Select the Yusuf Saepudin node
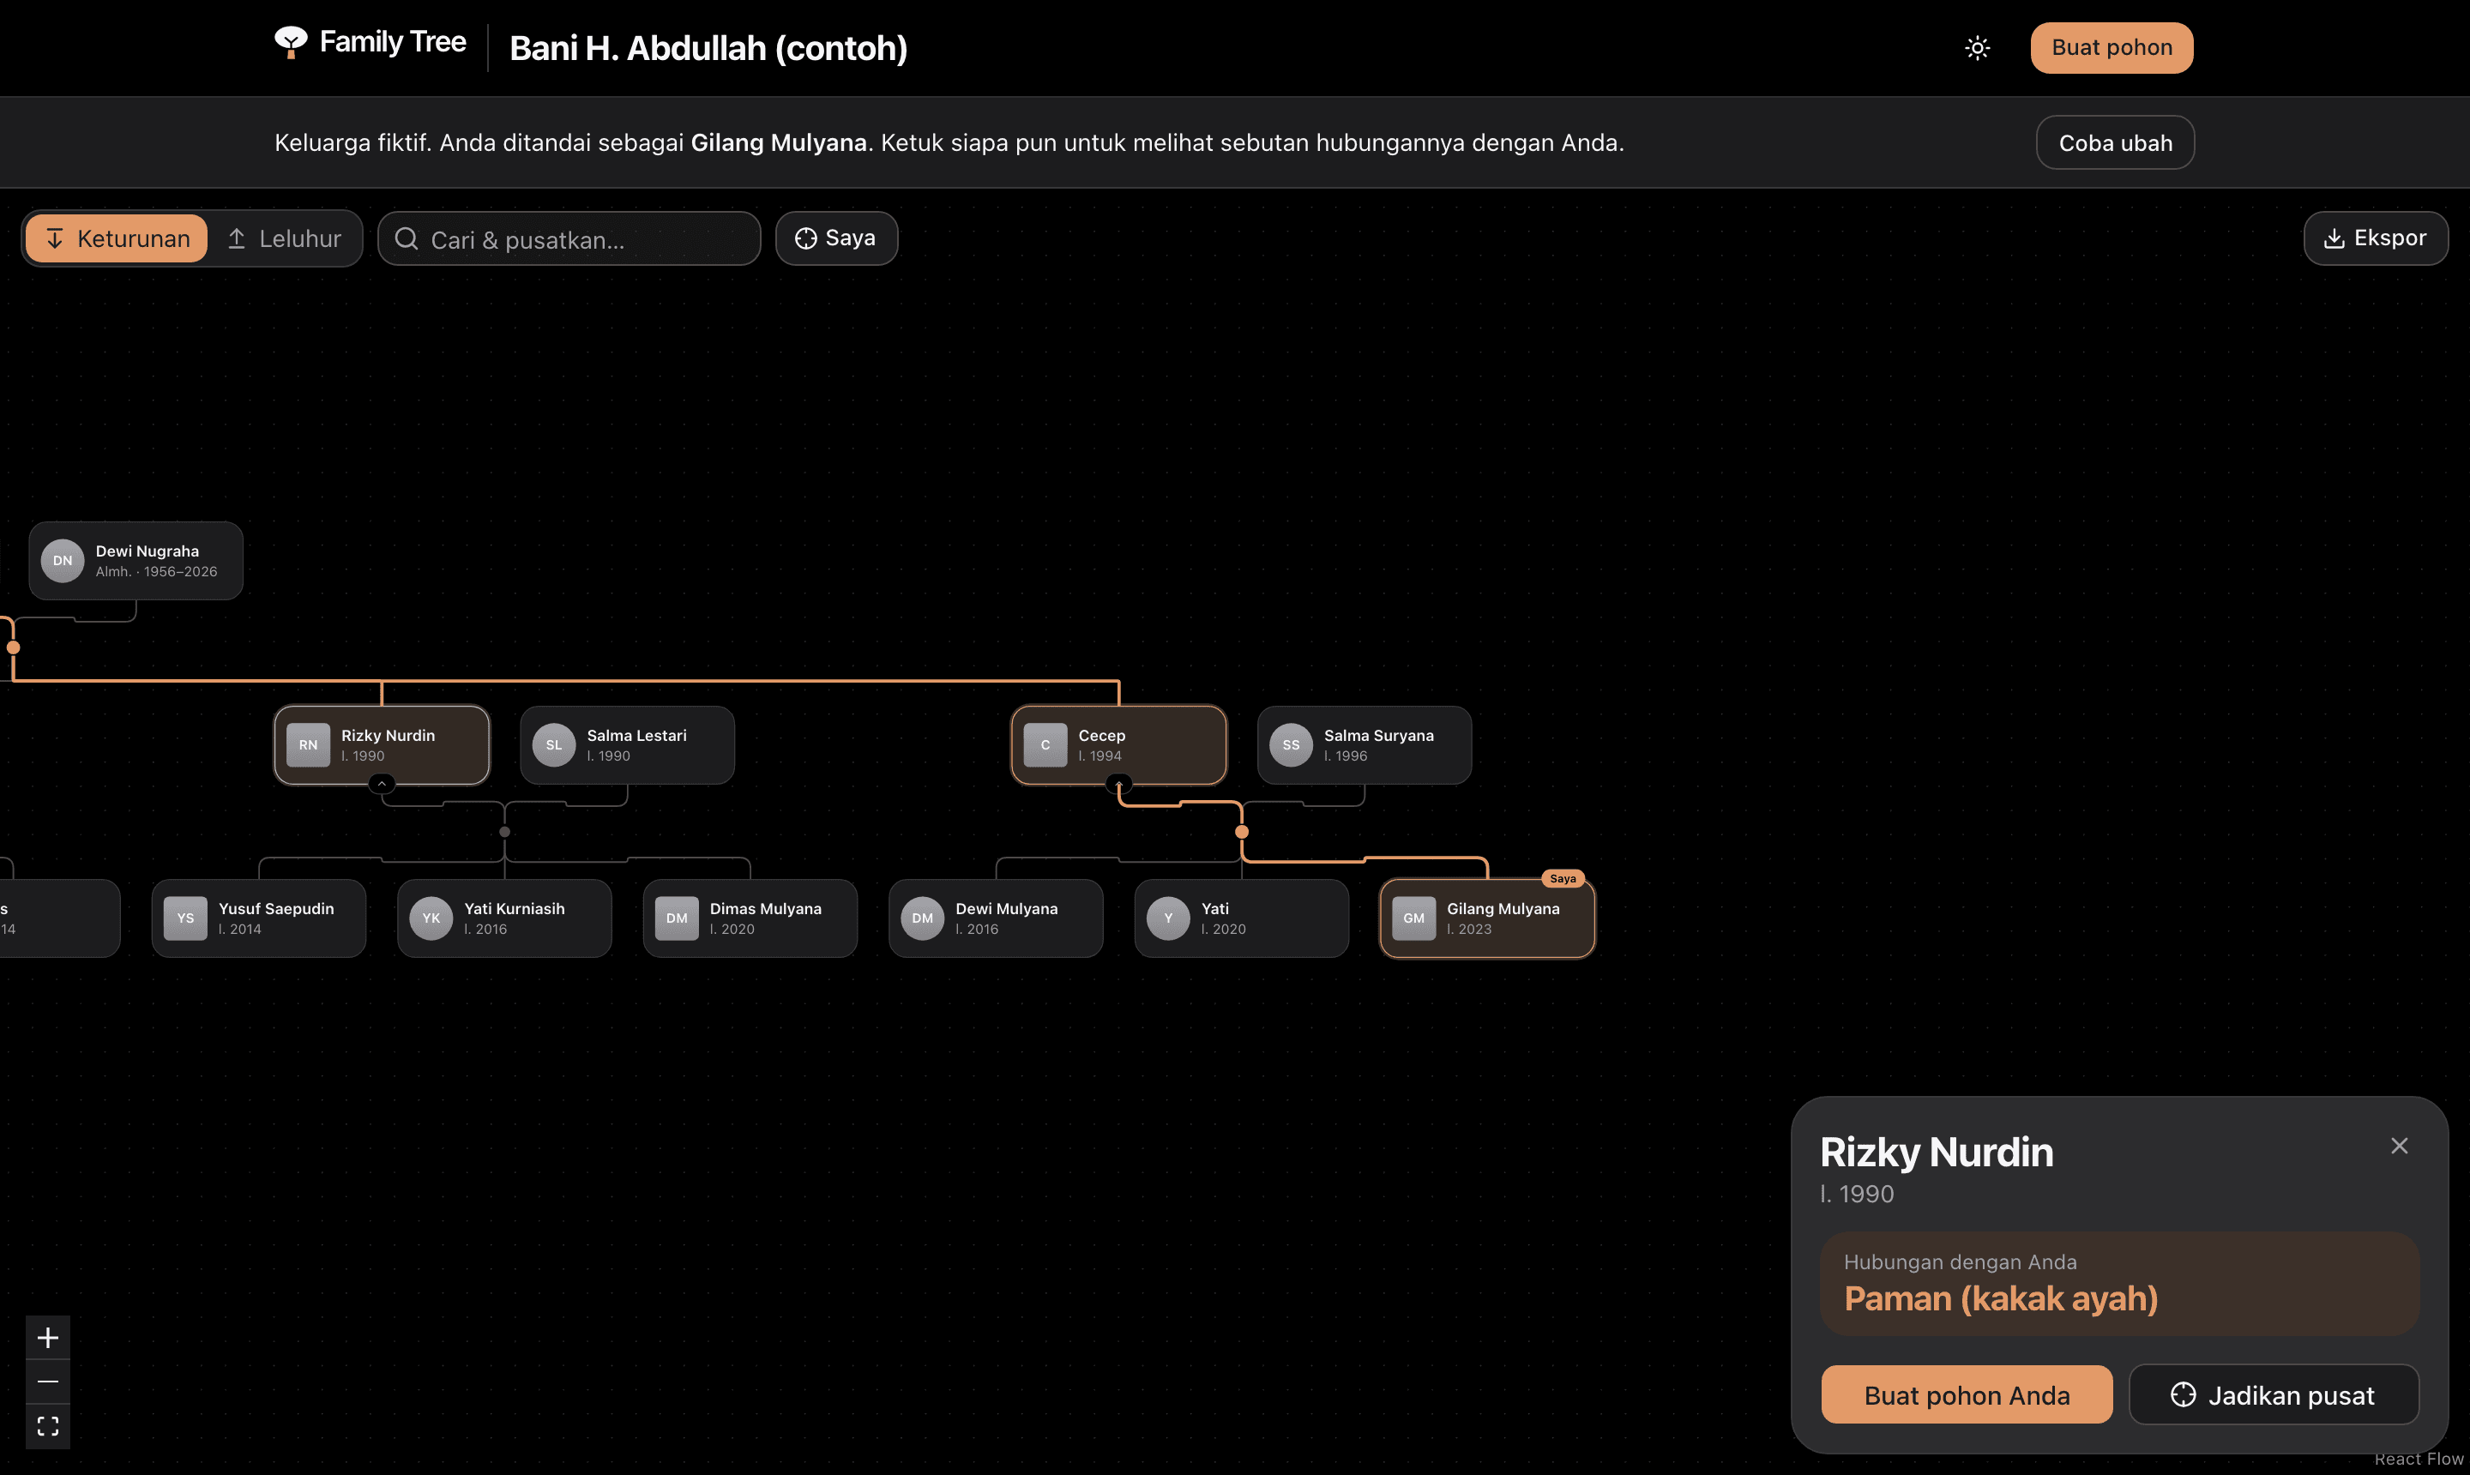The height and width of the screenshot is (1475, 2470). [258, 918]
